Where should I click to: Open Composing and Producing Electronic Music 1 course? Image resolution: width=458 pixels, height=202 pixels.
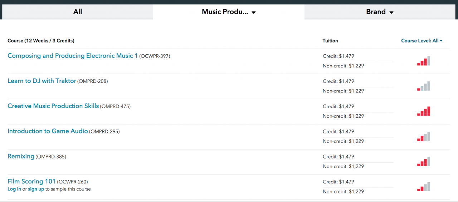tap(72, 56)
